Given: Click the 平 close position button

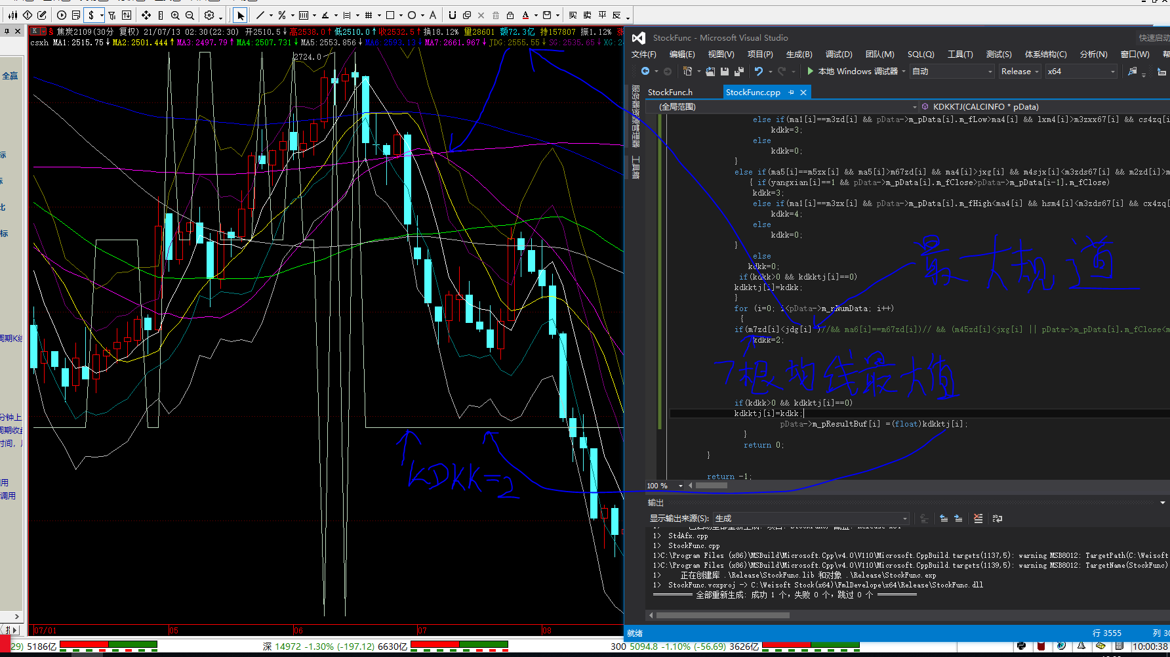Looking at the screenshot, I should (x=602, y=15).
